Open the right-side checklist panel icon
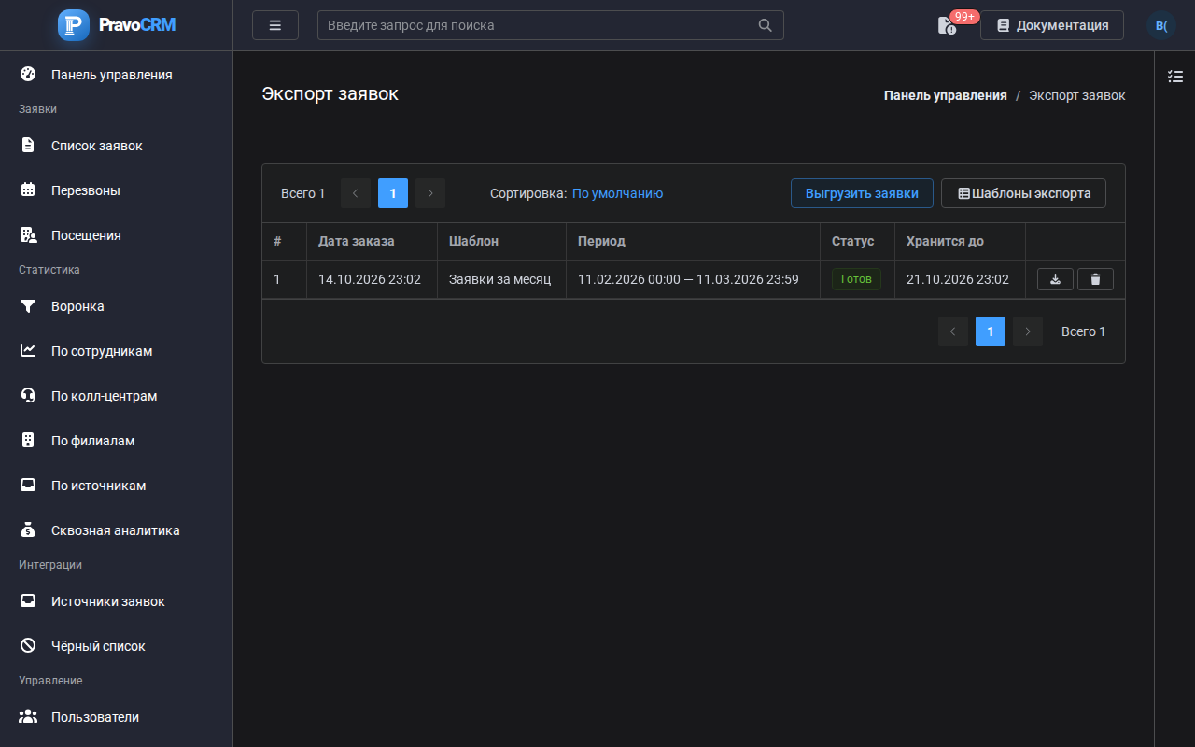Screen dimensions: 1195x747 [x=1175, y=77]
